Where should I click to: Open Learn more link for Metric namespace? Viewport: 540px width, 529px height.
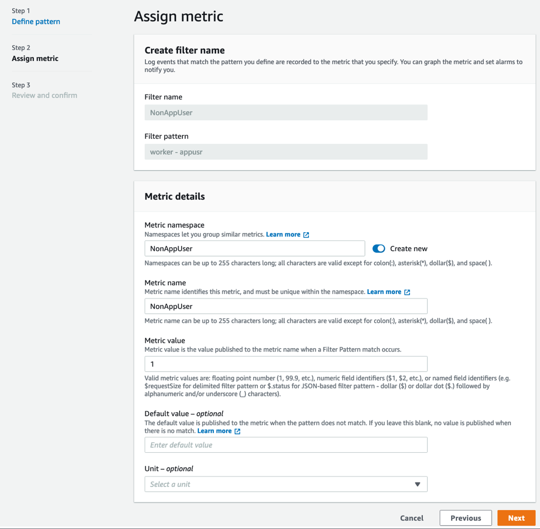click(283, 234)
